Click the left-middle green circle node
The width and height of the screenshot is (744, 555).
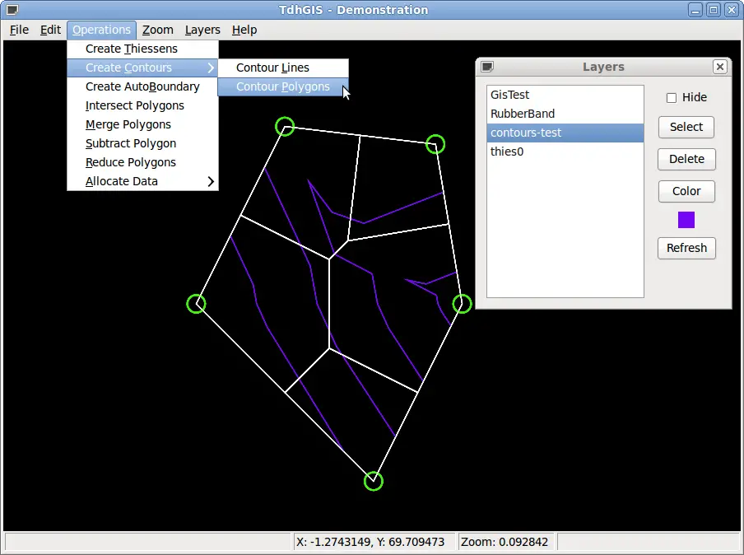[196, 304]
